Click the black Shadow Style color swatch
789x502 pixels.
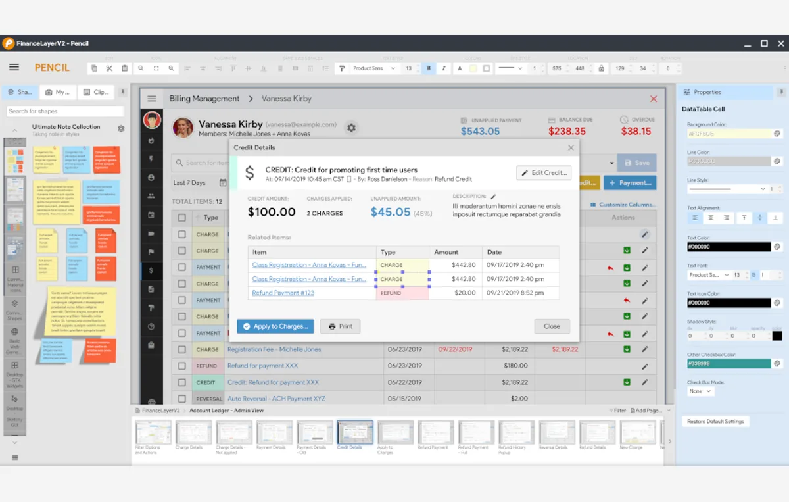pyautogui.click(x=777, y=336)
